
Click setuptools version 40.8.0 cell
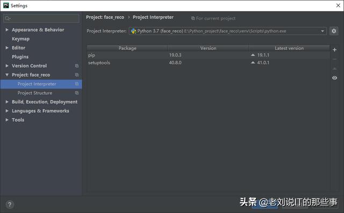[x=175, y=62]
